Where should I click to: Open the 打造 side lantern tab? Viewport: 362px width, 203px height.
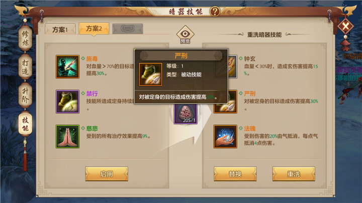click(25, 67)
